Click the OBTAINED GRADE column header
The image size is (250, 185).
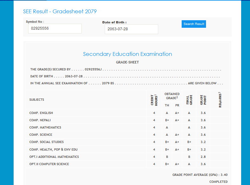click(x=172, y=96)
